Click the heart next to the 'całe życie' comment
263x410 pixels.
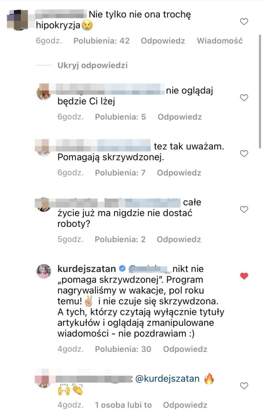[x=243, y=209]
